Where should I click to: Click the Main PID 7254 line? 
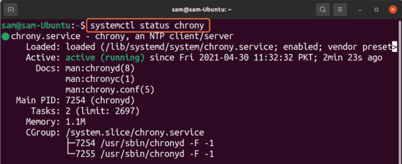pyautogui.click(x=75, y=101)
